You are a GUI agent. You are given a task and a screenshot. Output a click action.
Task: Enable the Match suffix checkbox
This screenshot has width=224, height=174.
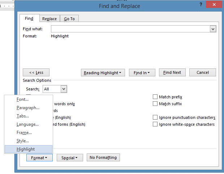coord(155,104)
